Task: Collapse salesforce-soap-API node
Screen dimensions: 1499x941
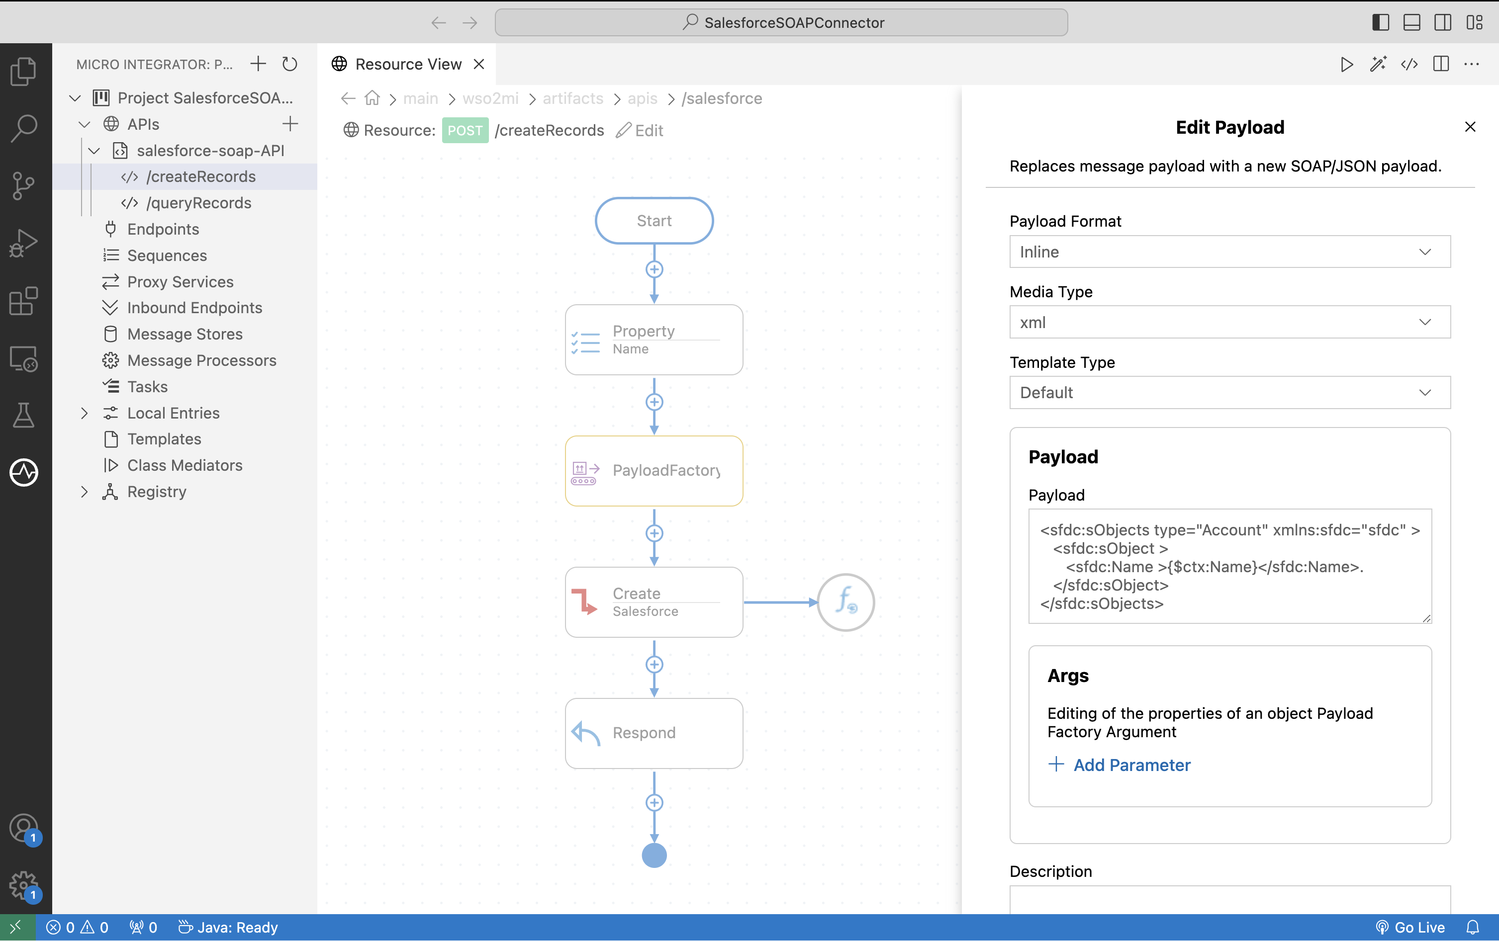Action: (x=94, y=151)
